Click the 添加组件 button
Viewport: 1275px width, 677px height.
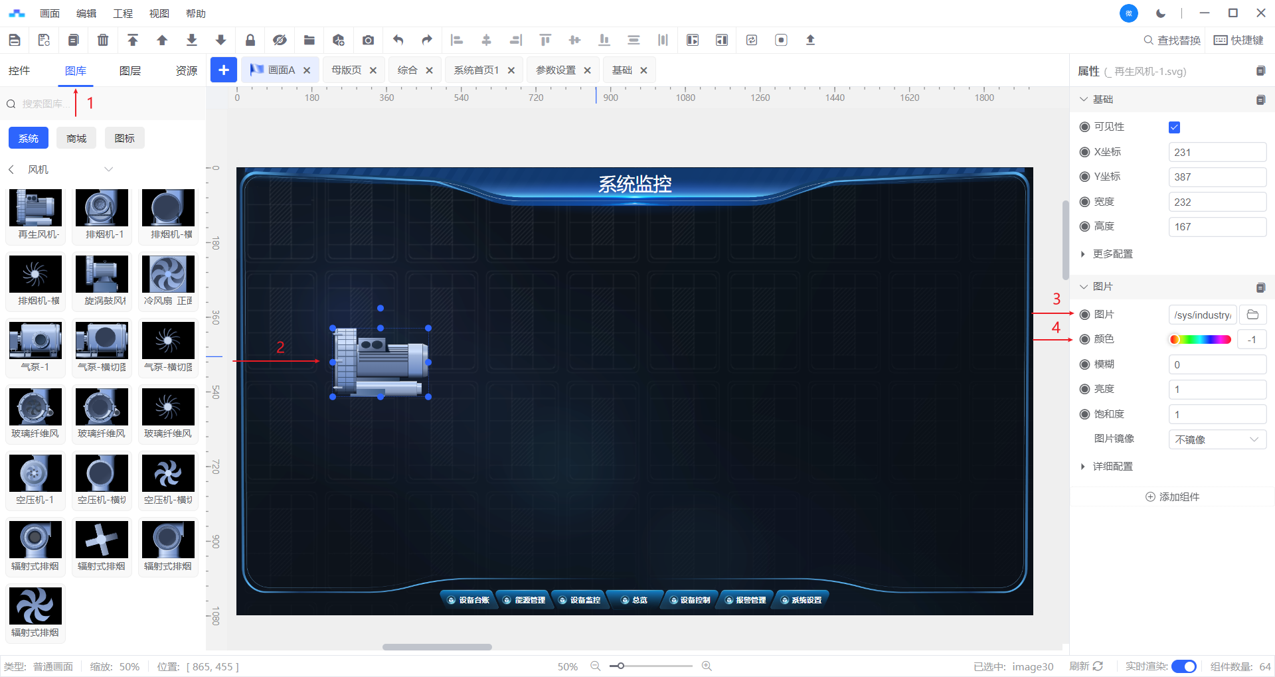click(1172, 497)
